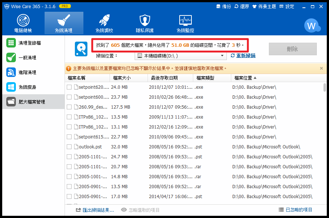The height and width of the screenshot is (218, 329).
Task: Tick the checkbox for 260.99_des file
Action: tap(69, 107)
